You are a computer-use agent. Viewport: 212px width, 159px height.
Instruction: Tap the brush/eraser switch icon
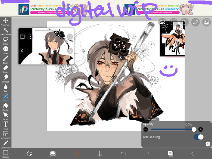[x=29, y=154]
